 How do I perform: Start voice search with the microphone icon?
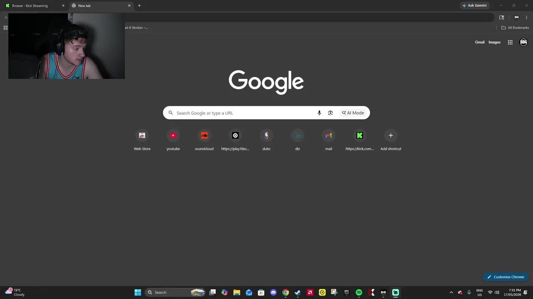(x=319, y=113)
